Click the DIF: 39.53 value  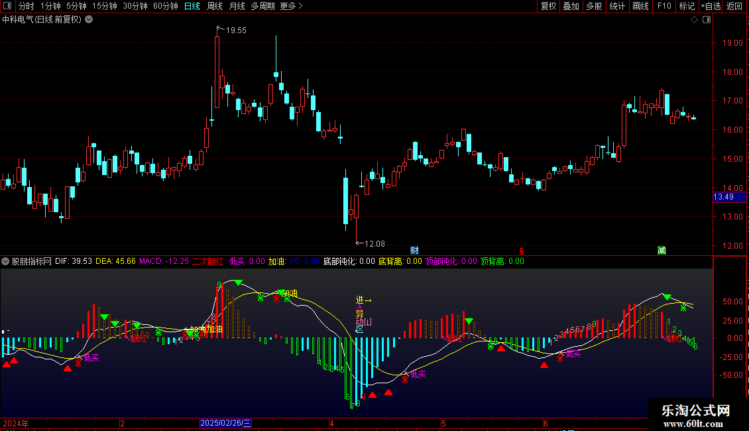74,261
